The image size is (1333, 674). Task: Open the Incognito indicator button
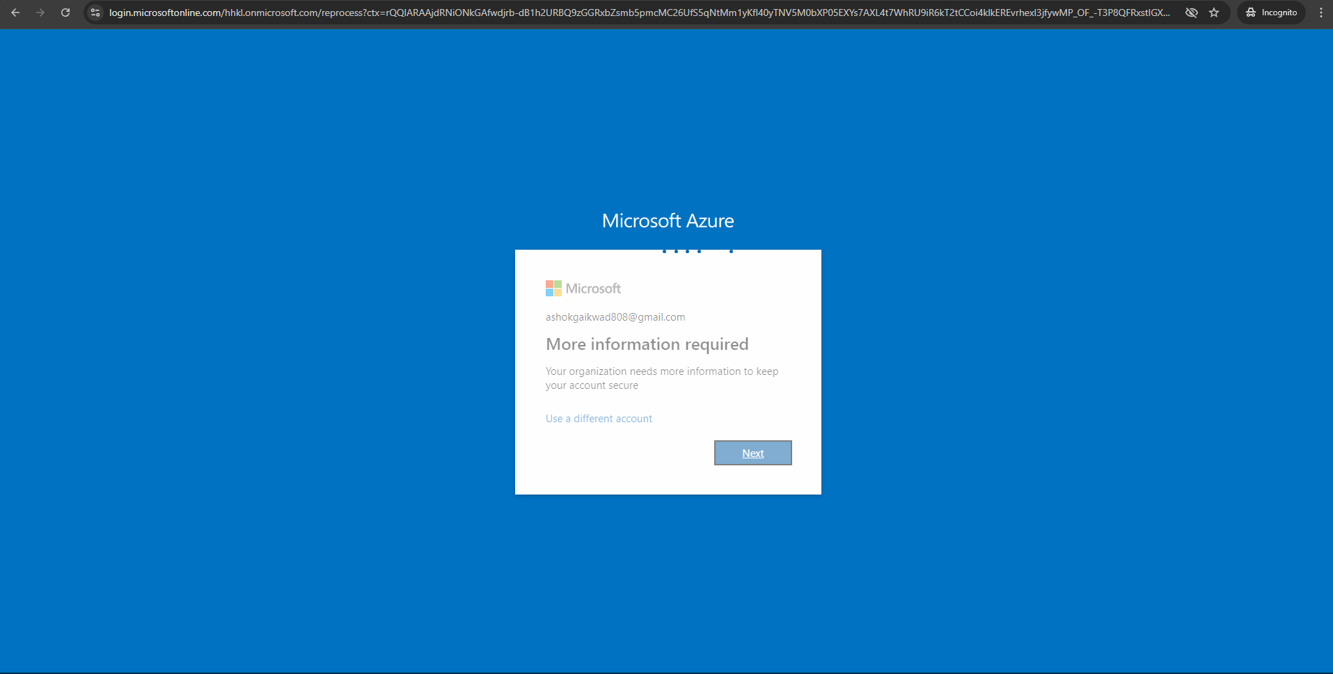click(1271, 13)
